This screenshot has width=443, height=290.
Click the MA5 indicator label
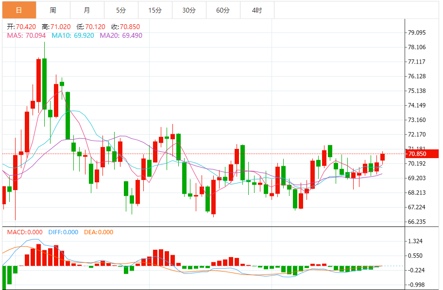[x=27, y=35]
